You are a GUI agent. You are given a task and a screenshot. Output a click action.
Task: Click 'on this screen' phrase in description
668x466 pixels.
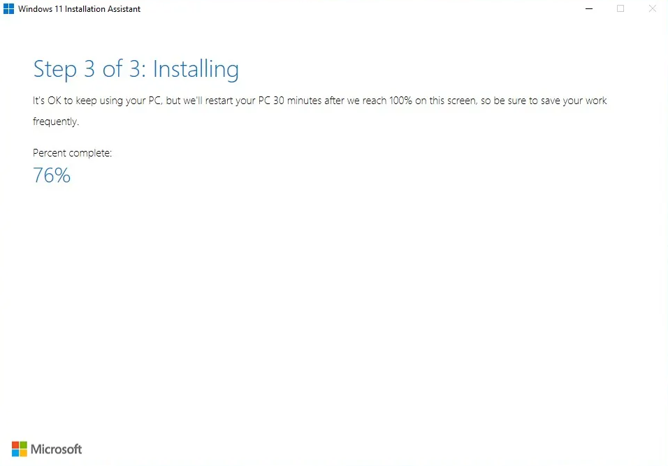click(446, 101)
